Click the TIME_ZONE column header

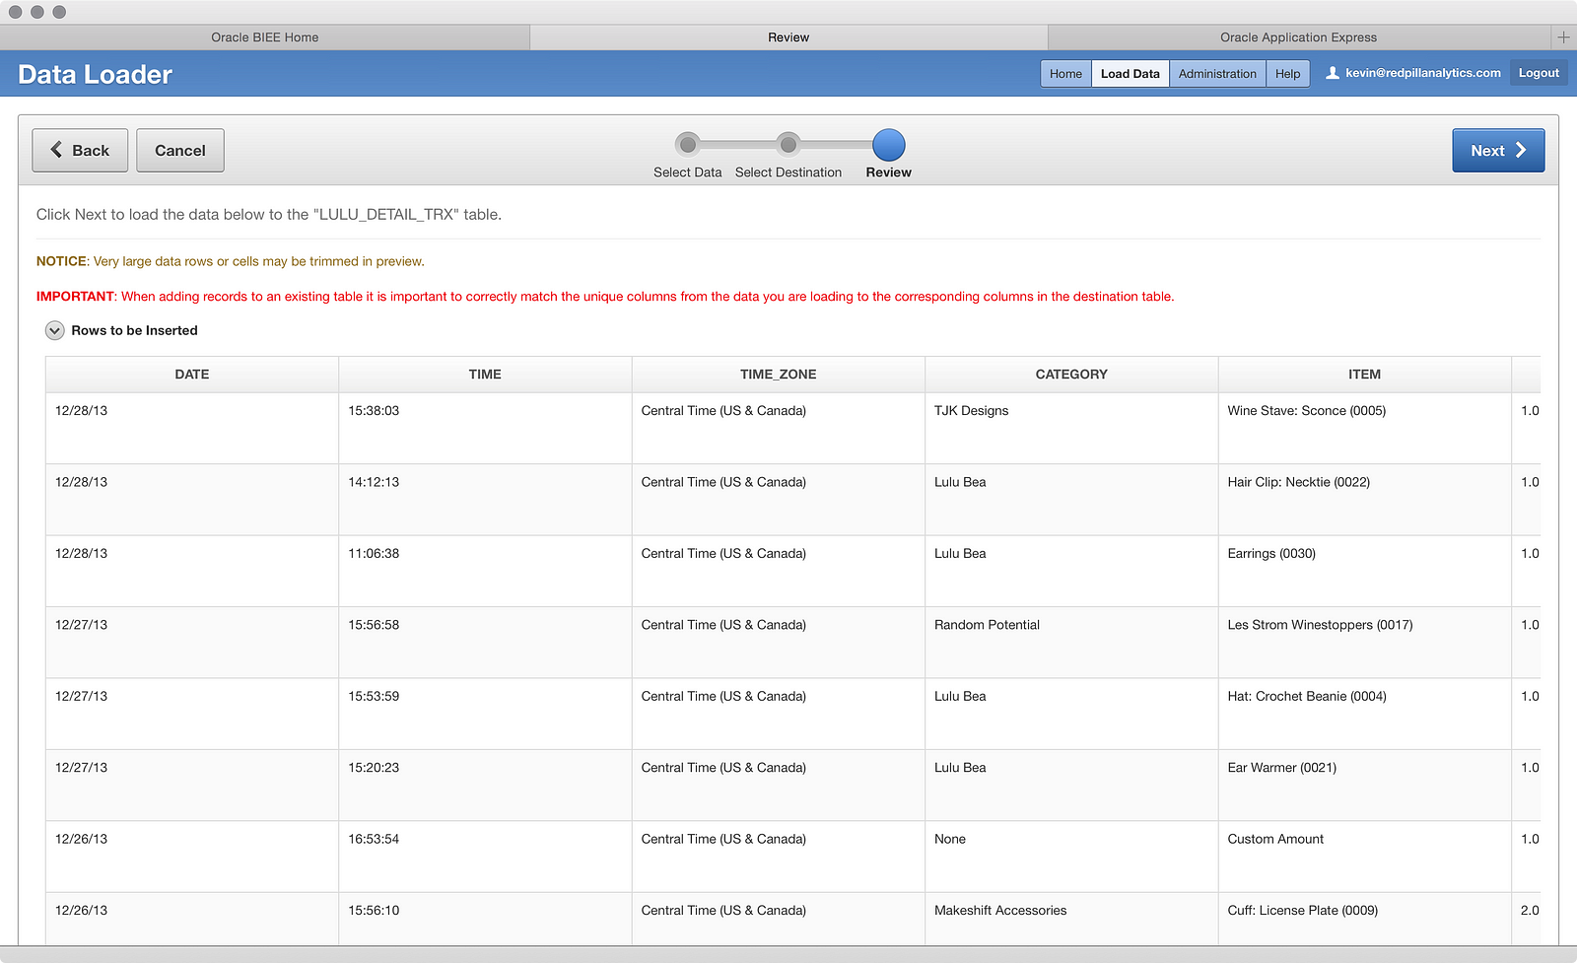coord(779,375)
